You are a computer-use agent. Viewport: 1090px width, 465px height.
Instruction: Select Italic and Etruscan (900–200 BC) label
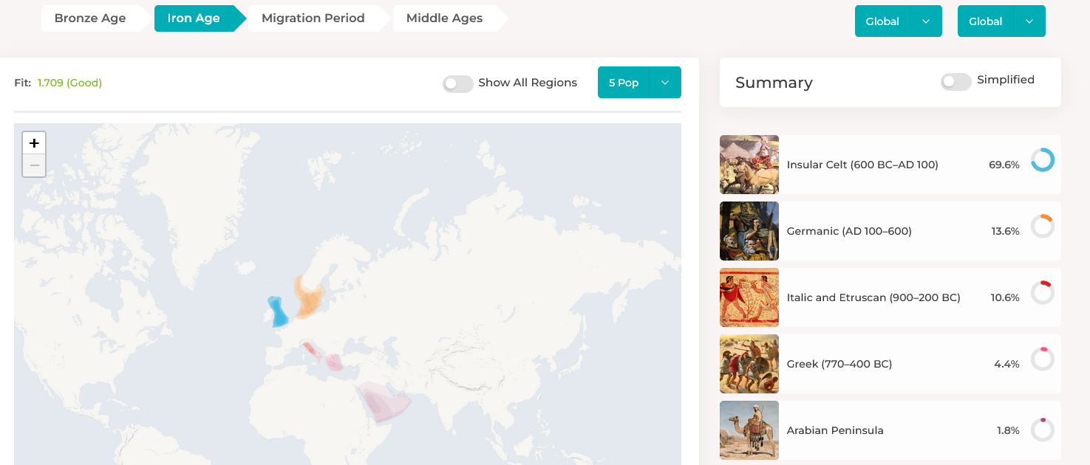pyautogui.click(x=873, y=297)
